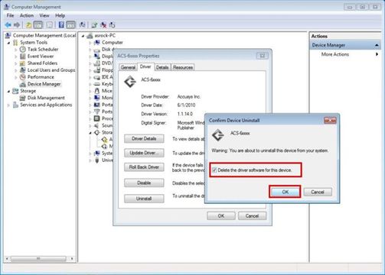385x275 pixels.
Task: Collapse the Storage tree node
Action: tap(8, 91)
